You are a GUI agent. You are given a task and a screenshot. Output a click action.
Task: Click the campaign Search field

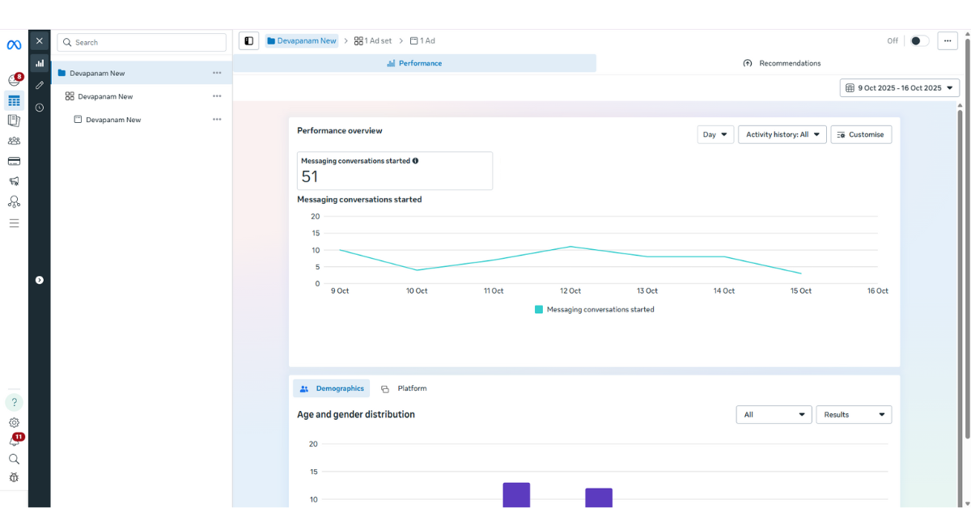pos(142,42)
